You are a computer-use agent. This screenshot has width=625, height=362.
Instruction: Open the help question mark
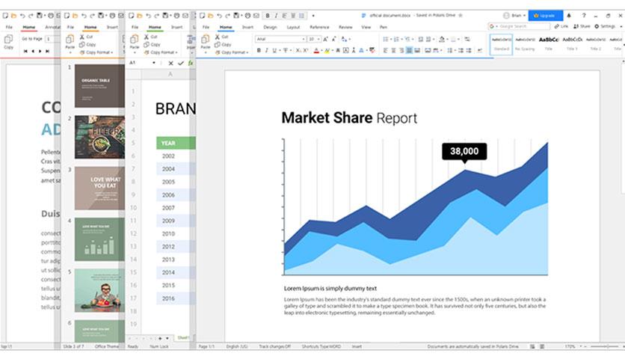[584, 16]
